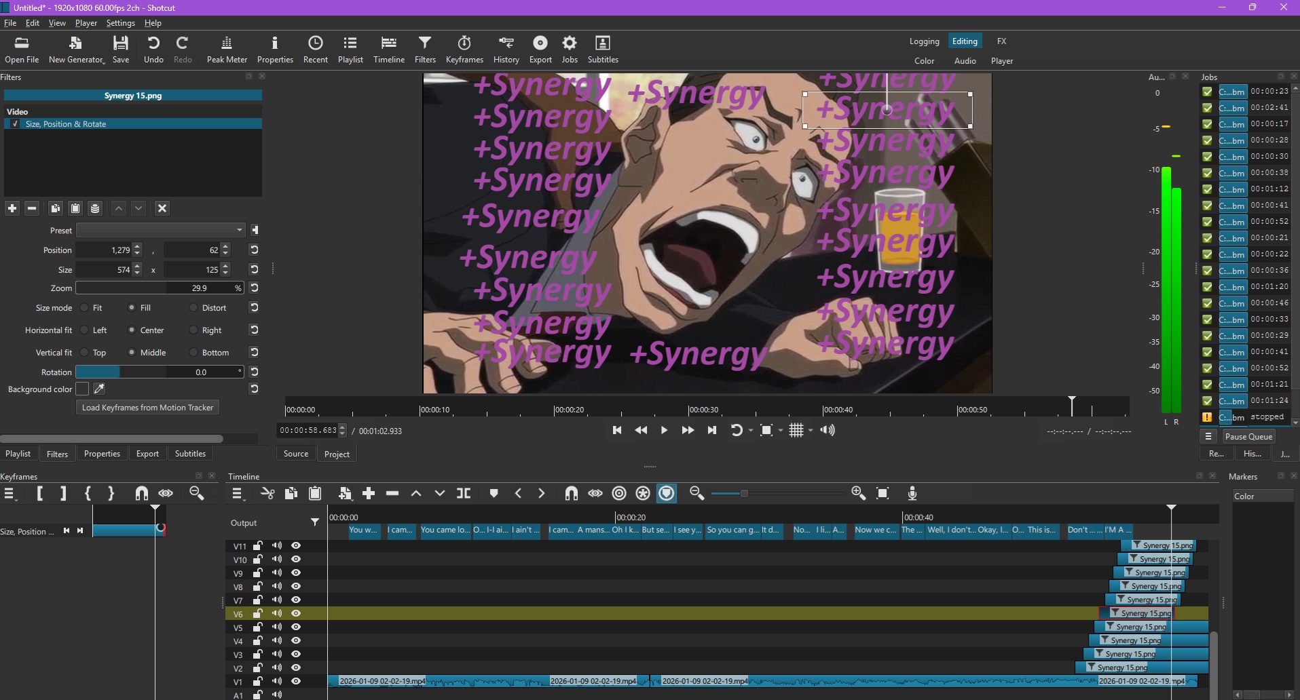
Task: Open the Settings menu
Action: [120, 23]
